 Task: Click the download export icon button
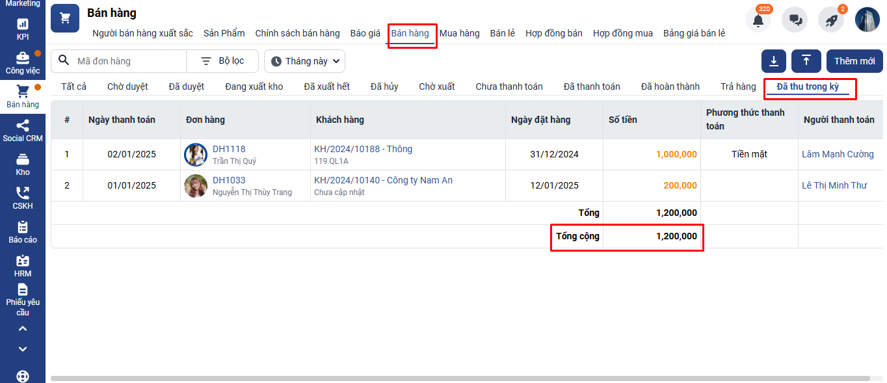pos(774,61)
